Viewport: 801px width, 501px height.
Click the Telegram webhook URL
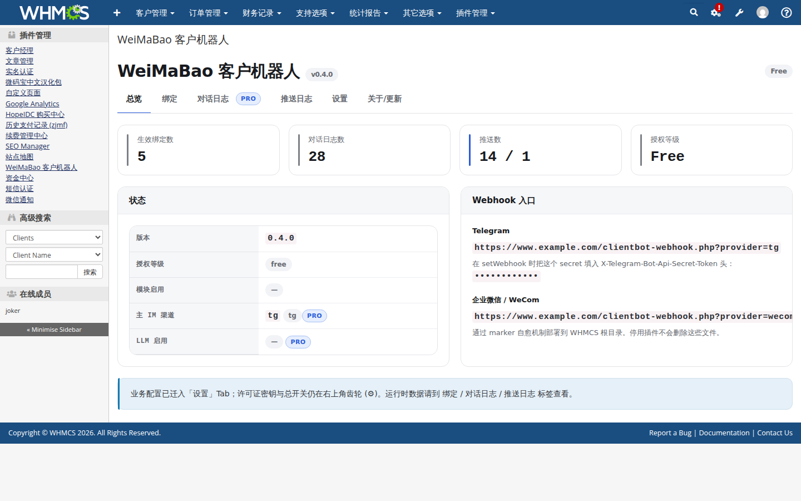pyautogui.click(x=626, y=247)
